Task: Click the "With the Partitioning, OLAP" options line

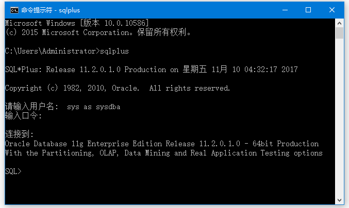Action: point(163,153)
